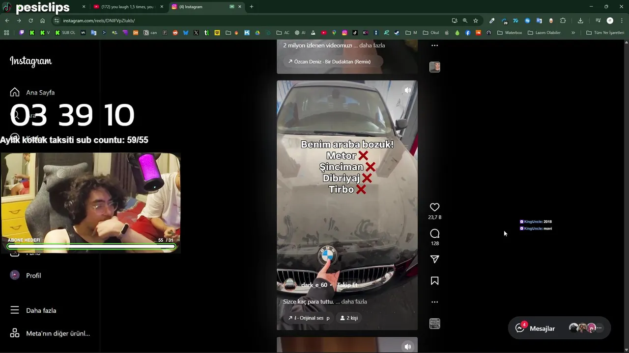Go to Ana Sayfa in sidebar
Screen dimensions: 629x353
(x=32, y=92)
